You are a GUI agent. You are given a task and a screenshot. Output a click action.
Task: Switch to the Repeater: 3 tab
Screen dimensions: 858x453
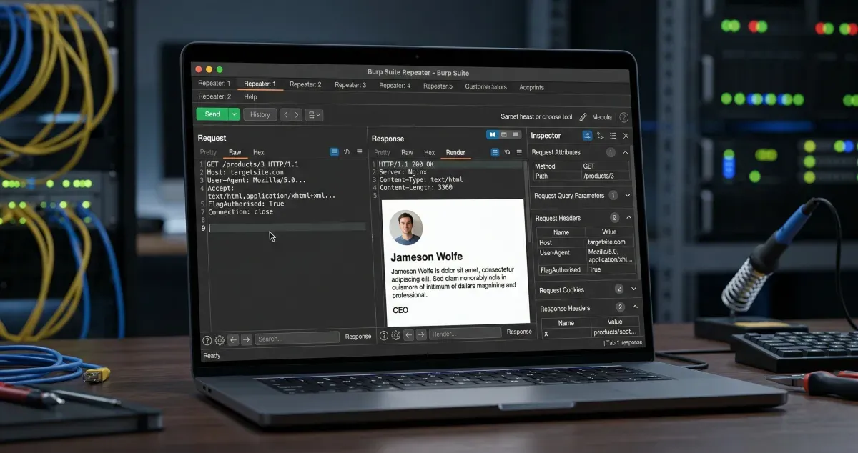point(350,85)
